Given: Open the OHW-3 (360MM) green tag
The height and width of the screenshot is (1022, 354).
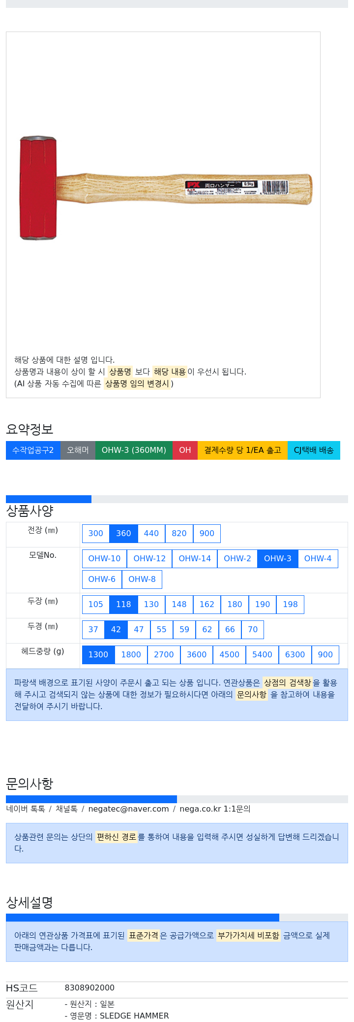Looking at the screenshot, I should pyautogui.click(x=134, y=450).
